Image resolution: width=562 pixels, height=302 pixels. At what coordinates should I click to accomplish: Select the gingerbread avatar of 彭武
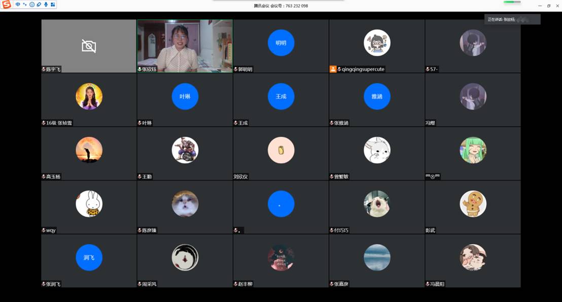pos(473,204)
